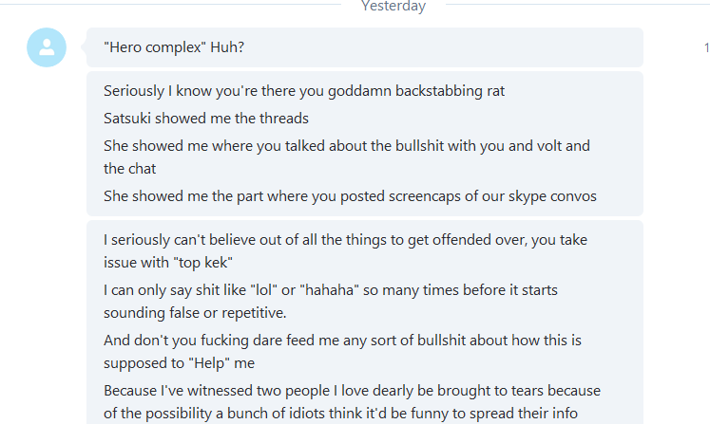Image resolution: width=710 pixels, height=424 pixels.
Task: Click the words "the chat" on the wrapped line
Action: click(129, 169)
